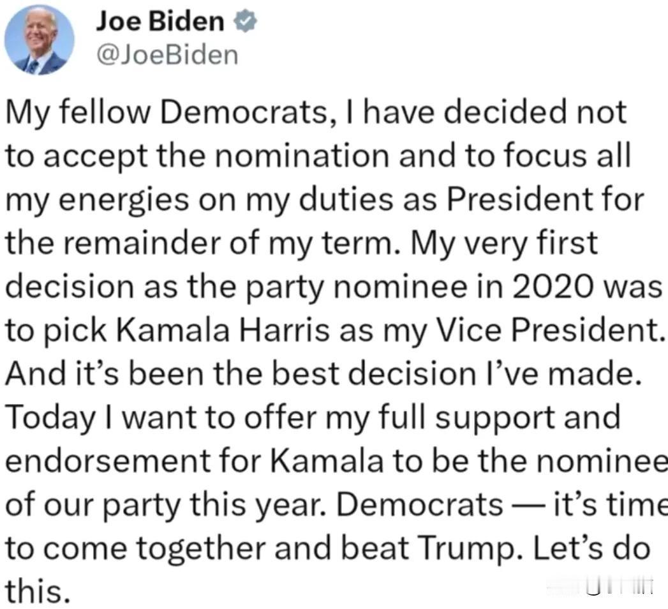Click the blue verified badge
The width and height of the screenshot is (668, 609).
click(245, 21)
